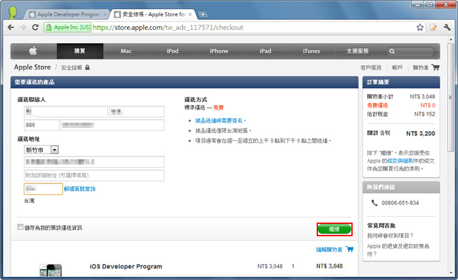Close the Apple Developer Program tab
The width and height of the screenshot is (458, 280).
[105, 14]
